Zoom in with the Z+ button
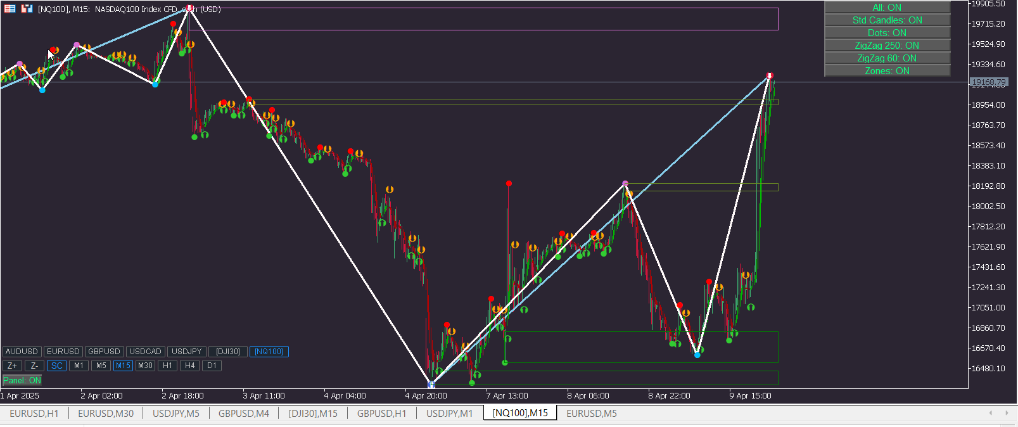 click(13, 366)
